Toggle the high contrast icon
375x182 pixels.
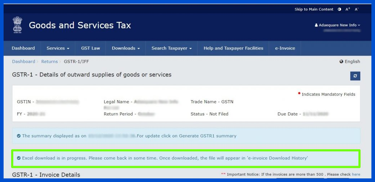(339, 9)
